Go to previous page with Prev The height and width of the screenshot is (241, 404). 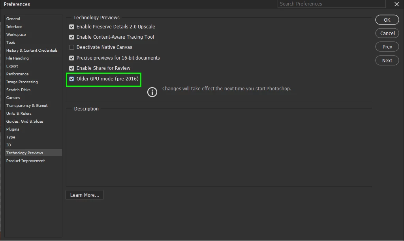click(x=387, y=47)
